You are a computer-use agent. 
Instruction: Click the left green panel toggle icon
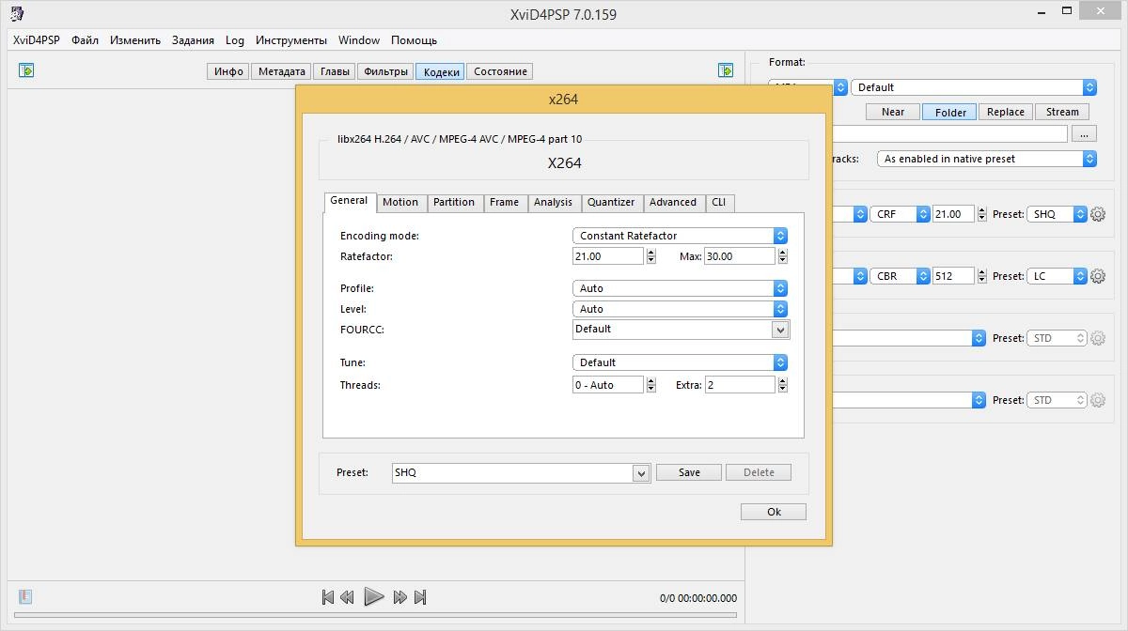26,70
